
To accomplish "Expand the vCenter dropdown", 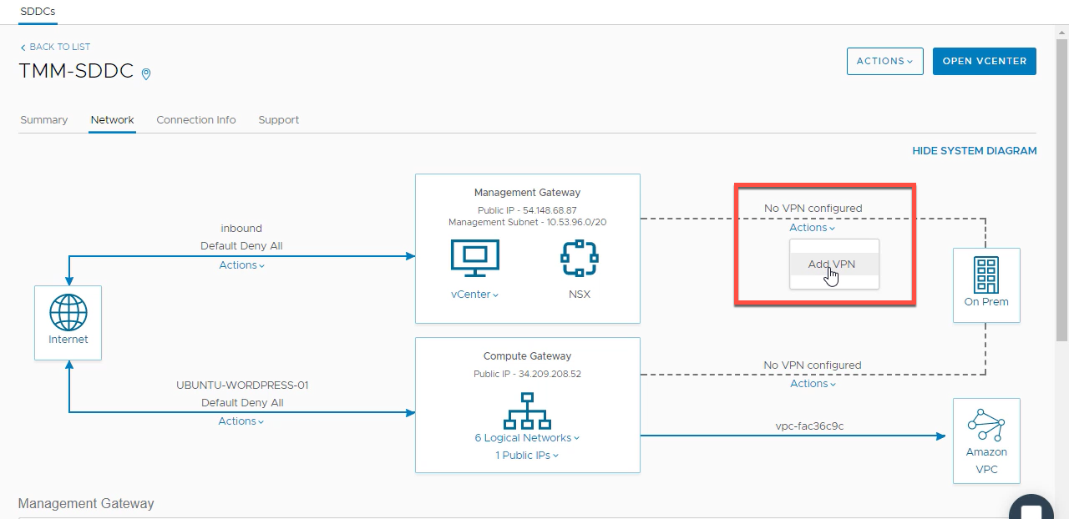I will pos(474,295).
